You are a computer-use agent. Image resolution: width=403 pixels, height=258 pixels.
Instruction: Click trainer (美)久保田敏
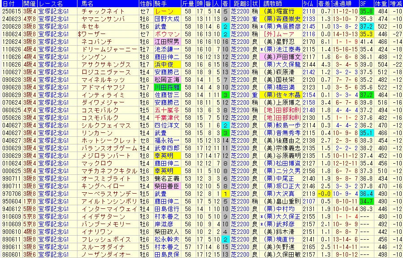tap(282, 255)
